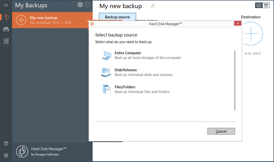
Task: Click the Backup source button
Action: pyautogui.click(x=117, y=17)
